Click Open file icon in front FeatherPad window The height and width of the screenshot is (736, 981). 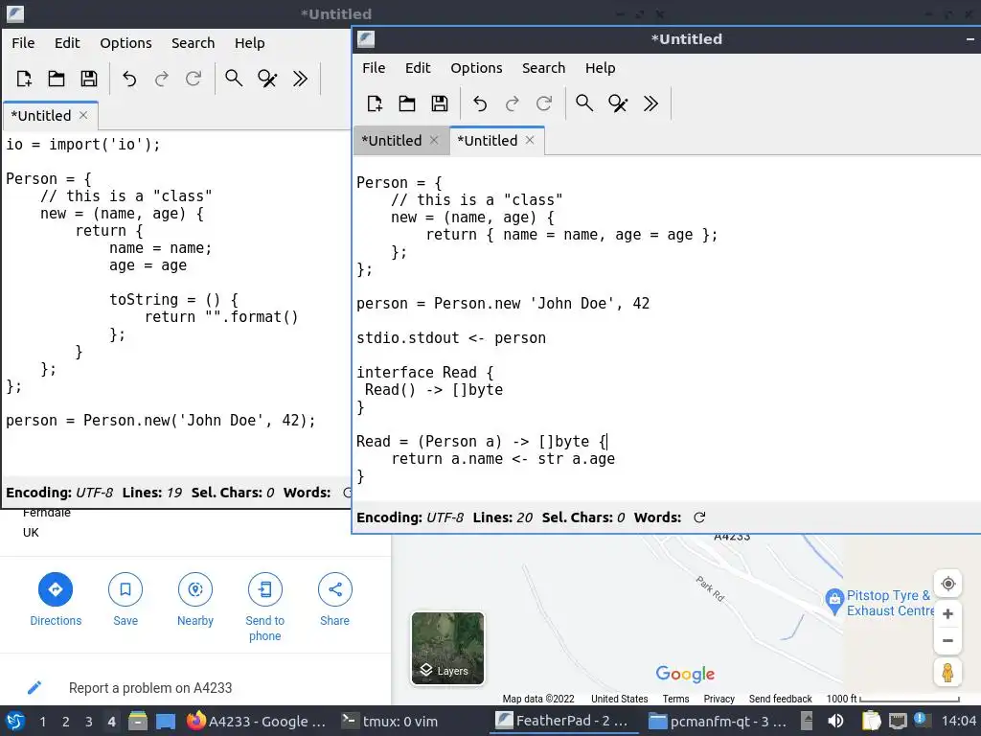(x=407, y=103)
